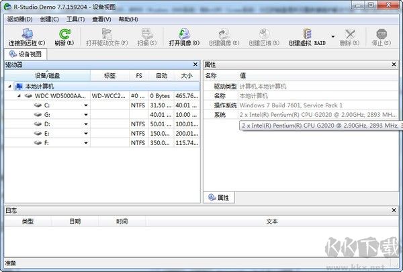Collapse the 本地计算机 tree node
This screenshot has height=272, width=403.
(x=9, y=87)
